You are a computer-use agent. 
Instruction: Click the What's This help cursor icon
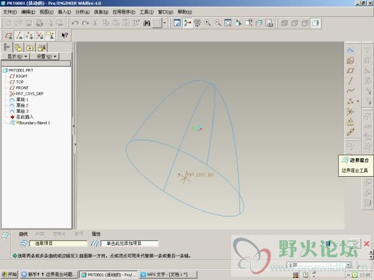tap(65, 36)
